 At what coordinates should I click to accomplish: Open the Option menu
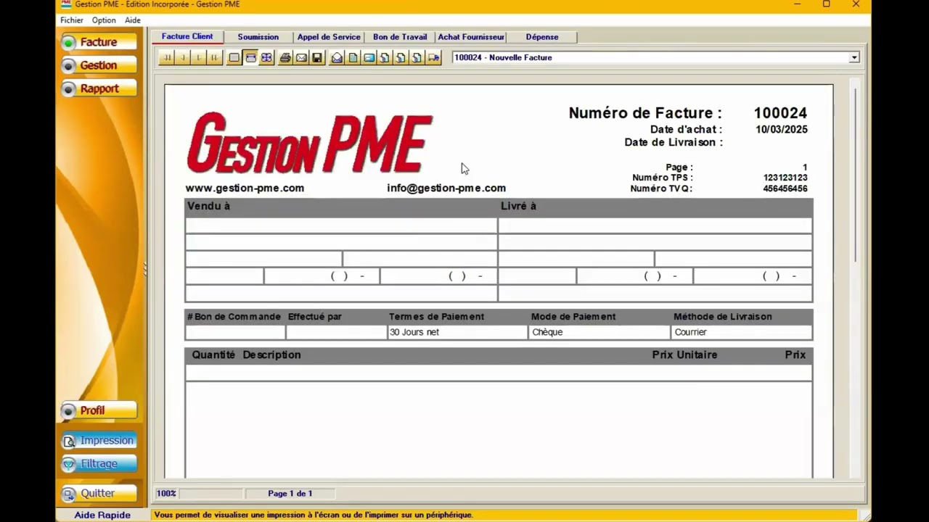pyautogui.click(x=104, y=20)
